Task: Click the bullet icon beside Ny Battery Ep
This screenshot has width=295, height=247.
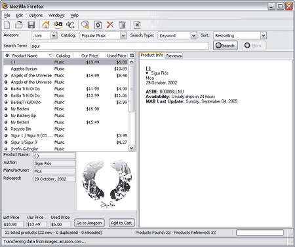Action: [6, 116]
